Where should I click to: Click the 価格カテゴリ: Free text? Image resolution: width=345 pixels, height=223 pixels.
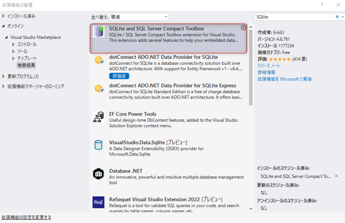point(274,53)
